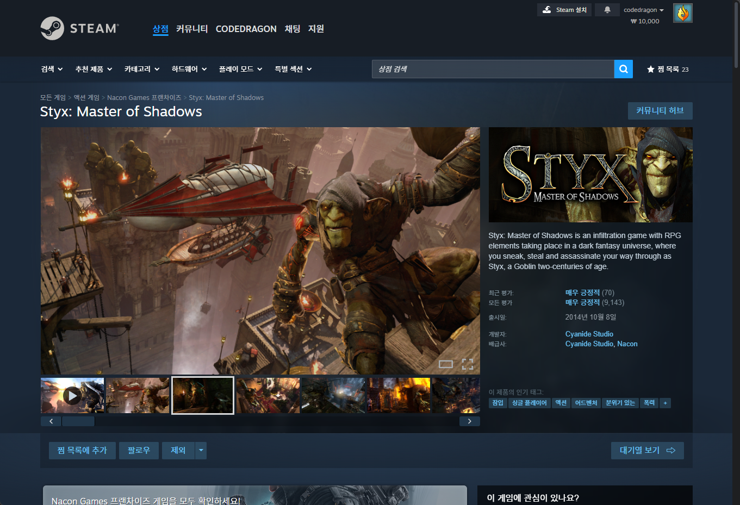The width and height of the screenshot is (740, 505).
Task: Open the 찜 목록 wishlist star link
Action: (x=668, y=69)
